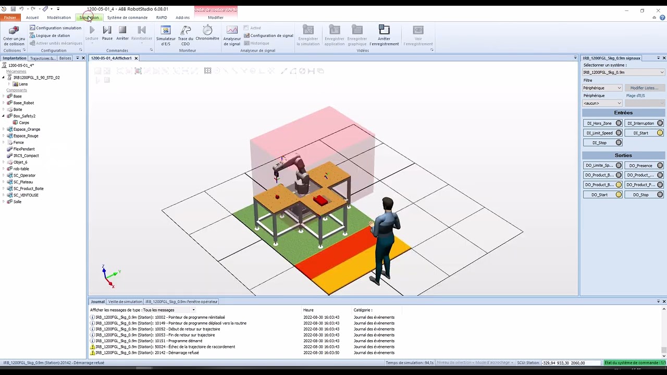The width and height of the screenshot is (667, 375).
Task: Close the signaux panel
Action: pos(664,58)
